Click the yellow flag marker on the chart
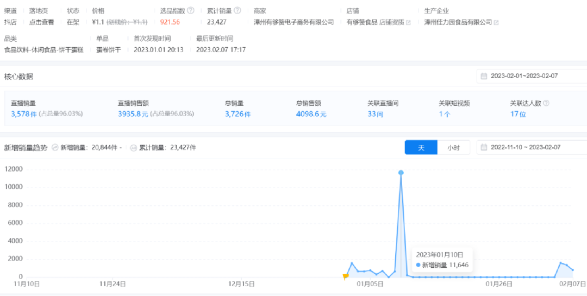Screen dimensions: 587x296 pos(345,276)
